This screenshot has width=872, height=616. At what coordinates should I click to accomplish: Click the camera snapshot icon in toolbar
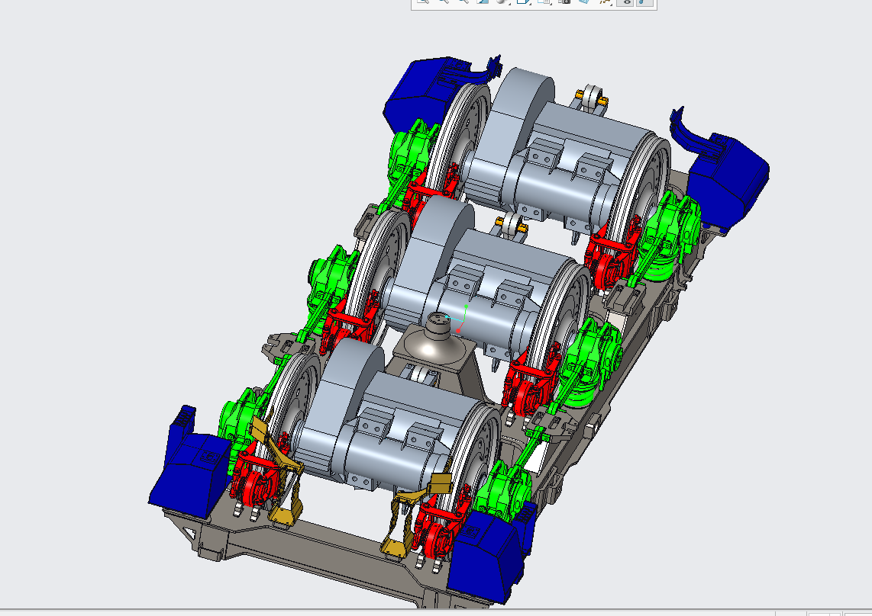[x=564, y=1]
